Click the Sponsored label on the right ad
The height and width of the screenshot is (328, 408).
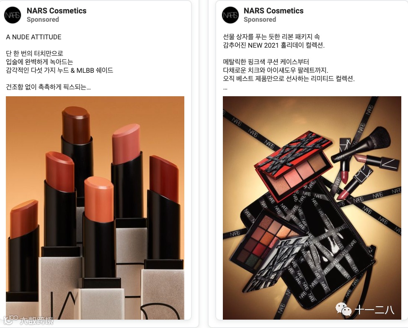(x=260, y=20)
